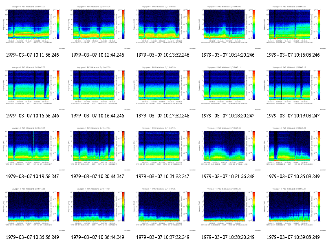The width and height of the screenshot is (326, 243).
Task: Choose the label reading '1979-03-07 10:39:08.249'
Action: [293, 237]
